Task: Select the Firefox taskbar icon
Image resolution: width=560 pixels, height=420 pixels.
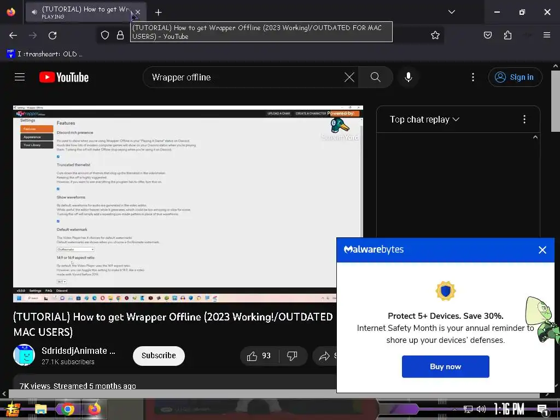Action: (94, 409)
